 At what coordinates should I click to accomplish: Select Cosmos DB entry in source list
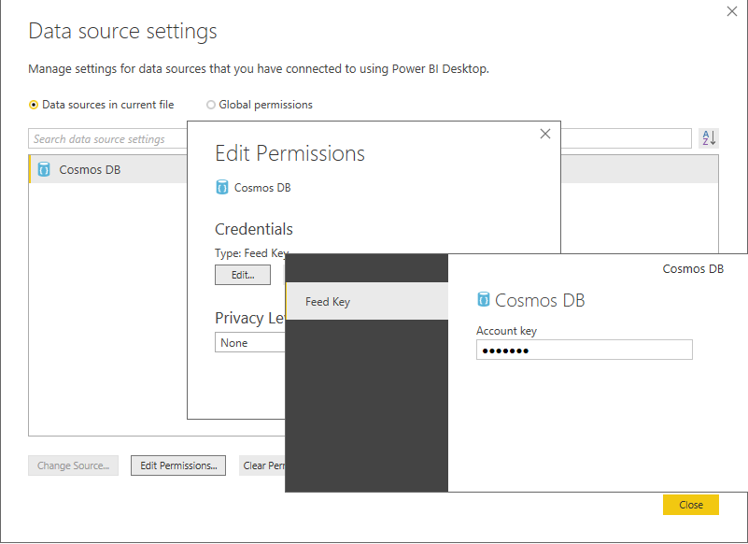(x=107, y=169)
